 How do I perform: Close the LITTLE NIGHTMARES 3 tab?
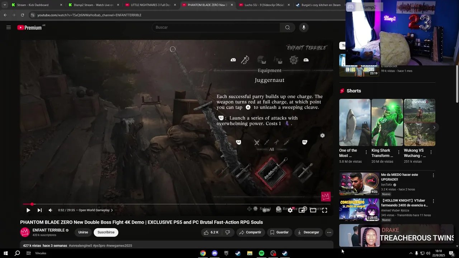[175, 5]
